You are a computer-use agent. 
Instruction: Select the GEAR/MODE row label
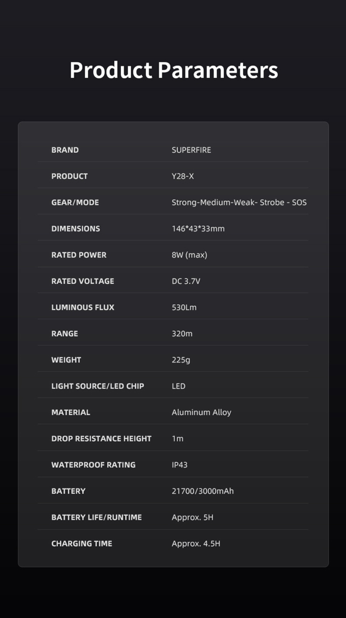(x=75, y=203)
